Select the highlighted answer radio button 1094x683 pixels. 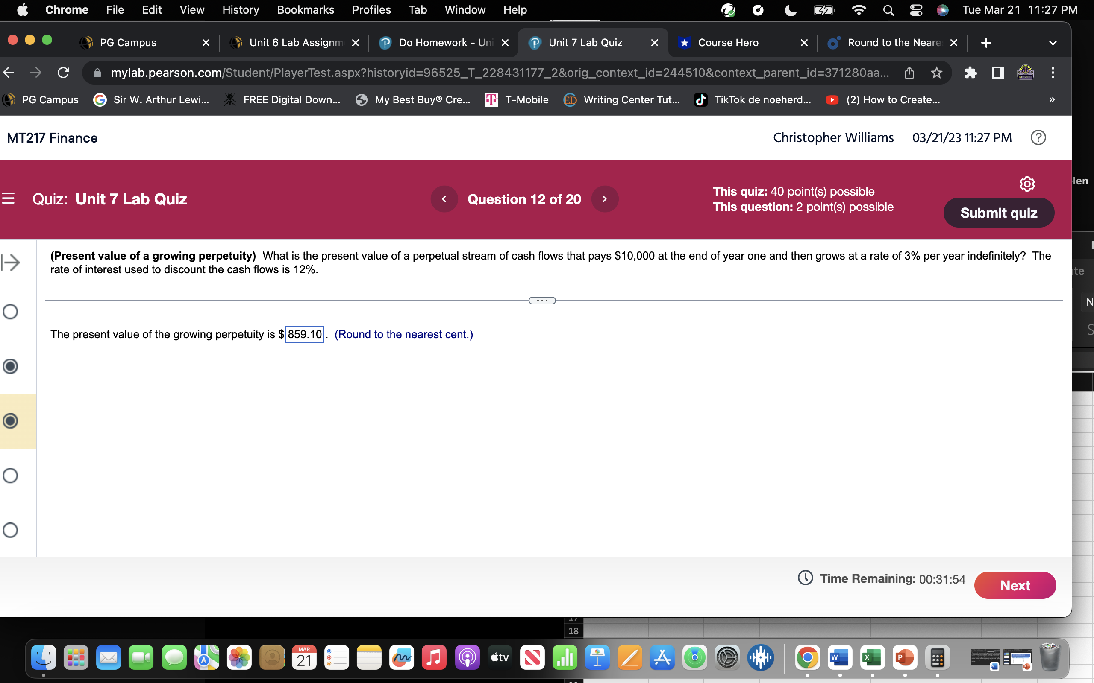coord(11,421)
